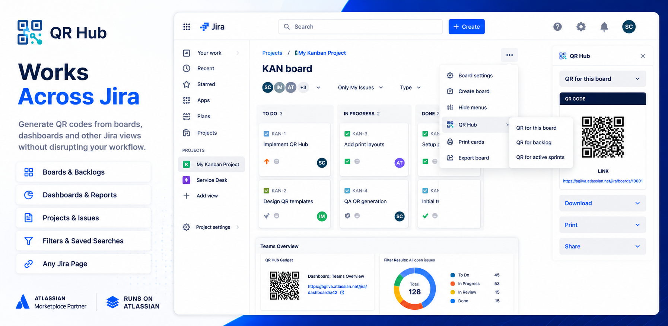Image resolution: width=668 pixels, height=326 pixels.
Task: Choose QR for active sprints entry
Action: point(540,157)
